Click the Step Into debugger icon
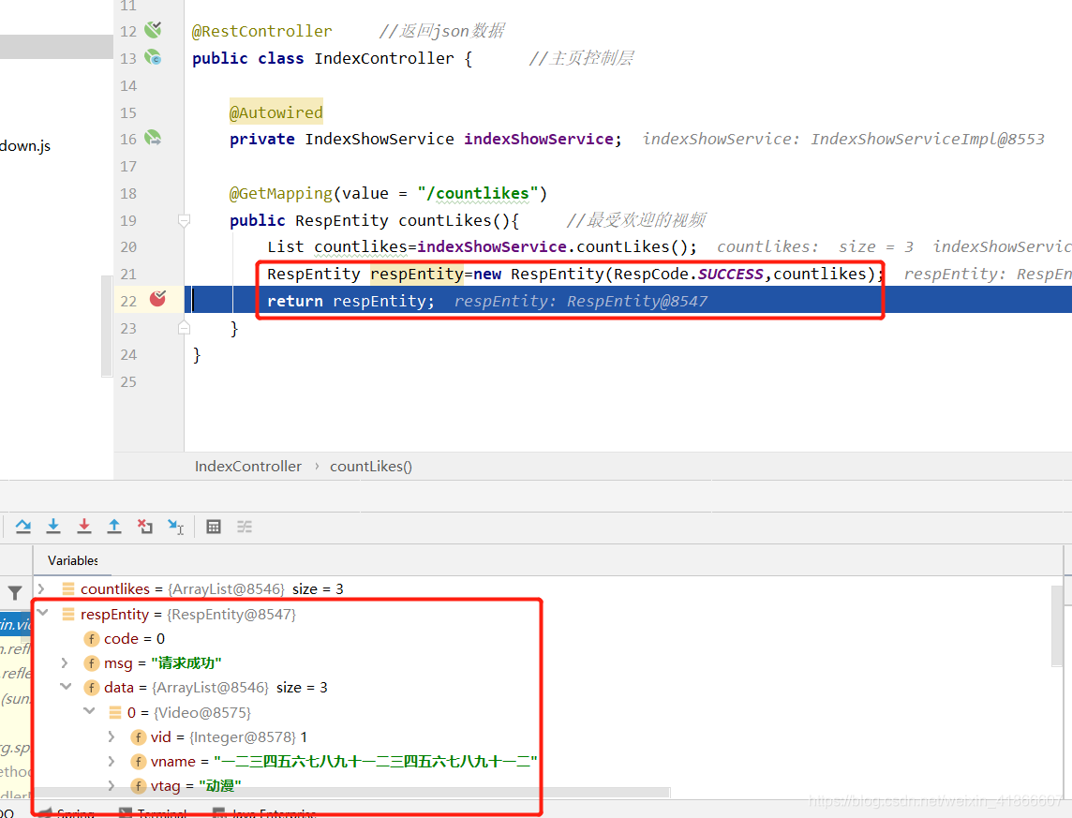Viewport: 1072px width, 818px height. (x=53, y=527)
